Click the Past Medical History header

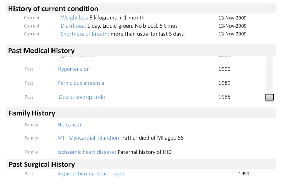coord(41,51)
